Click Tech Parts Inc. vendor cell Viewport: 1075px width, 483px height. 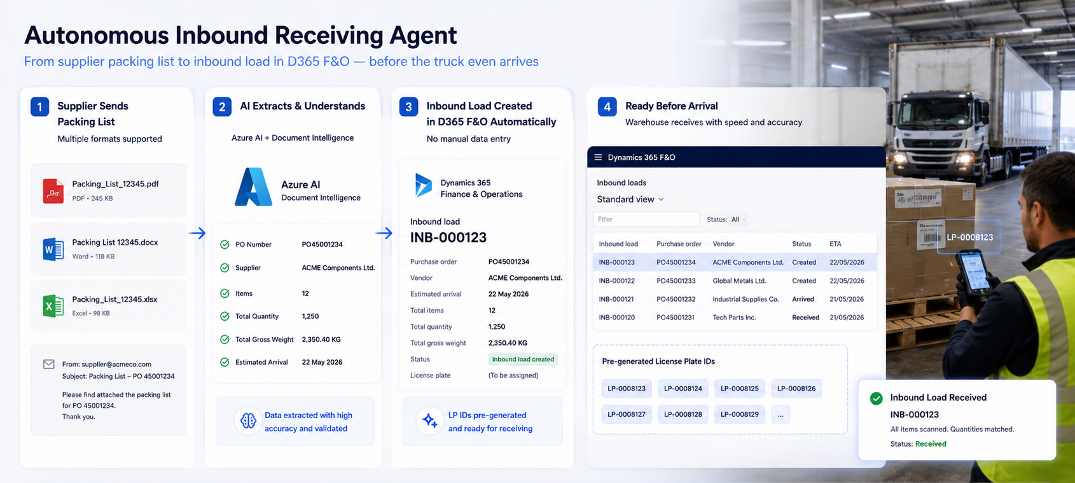(734, 318)
